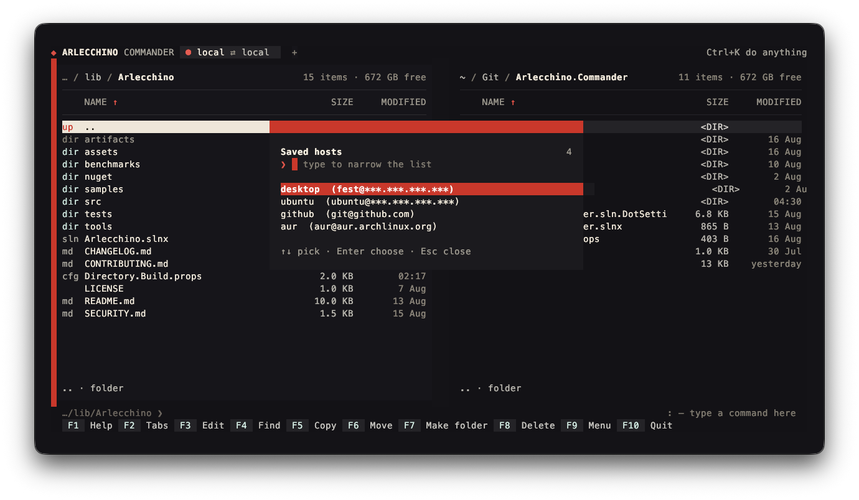This screenshot has width=859, height=500.
Task: Sort left panel by MODIFIED column
Action: (403, 102)
